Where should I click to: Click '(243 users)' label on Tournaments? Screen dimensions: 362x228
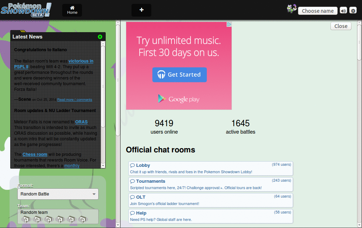281,181
